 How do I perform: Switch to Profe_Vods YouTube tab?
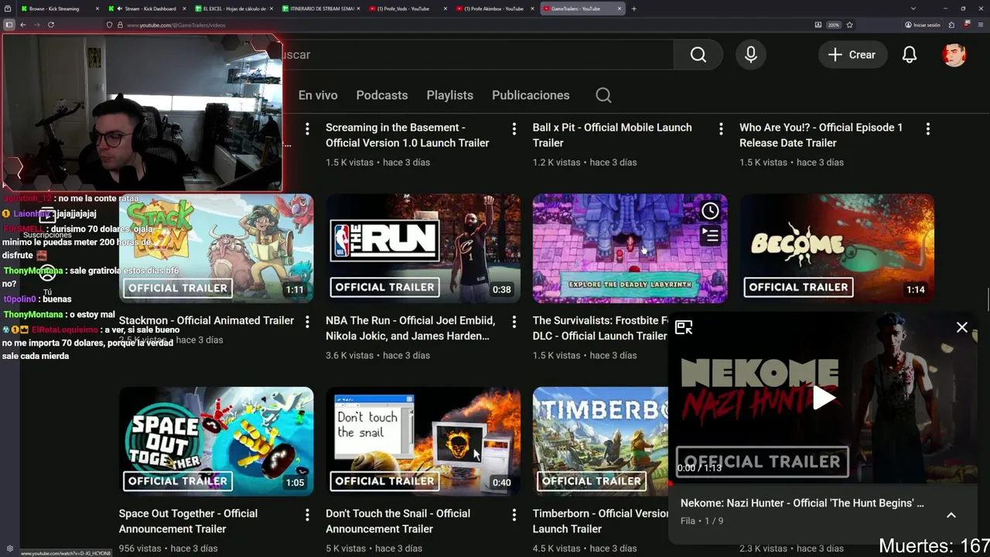tap(407, 9)
